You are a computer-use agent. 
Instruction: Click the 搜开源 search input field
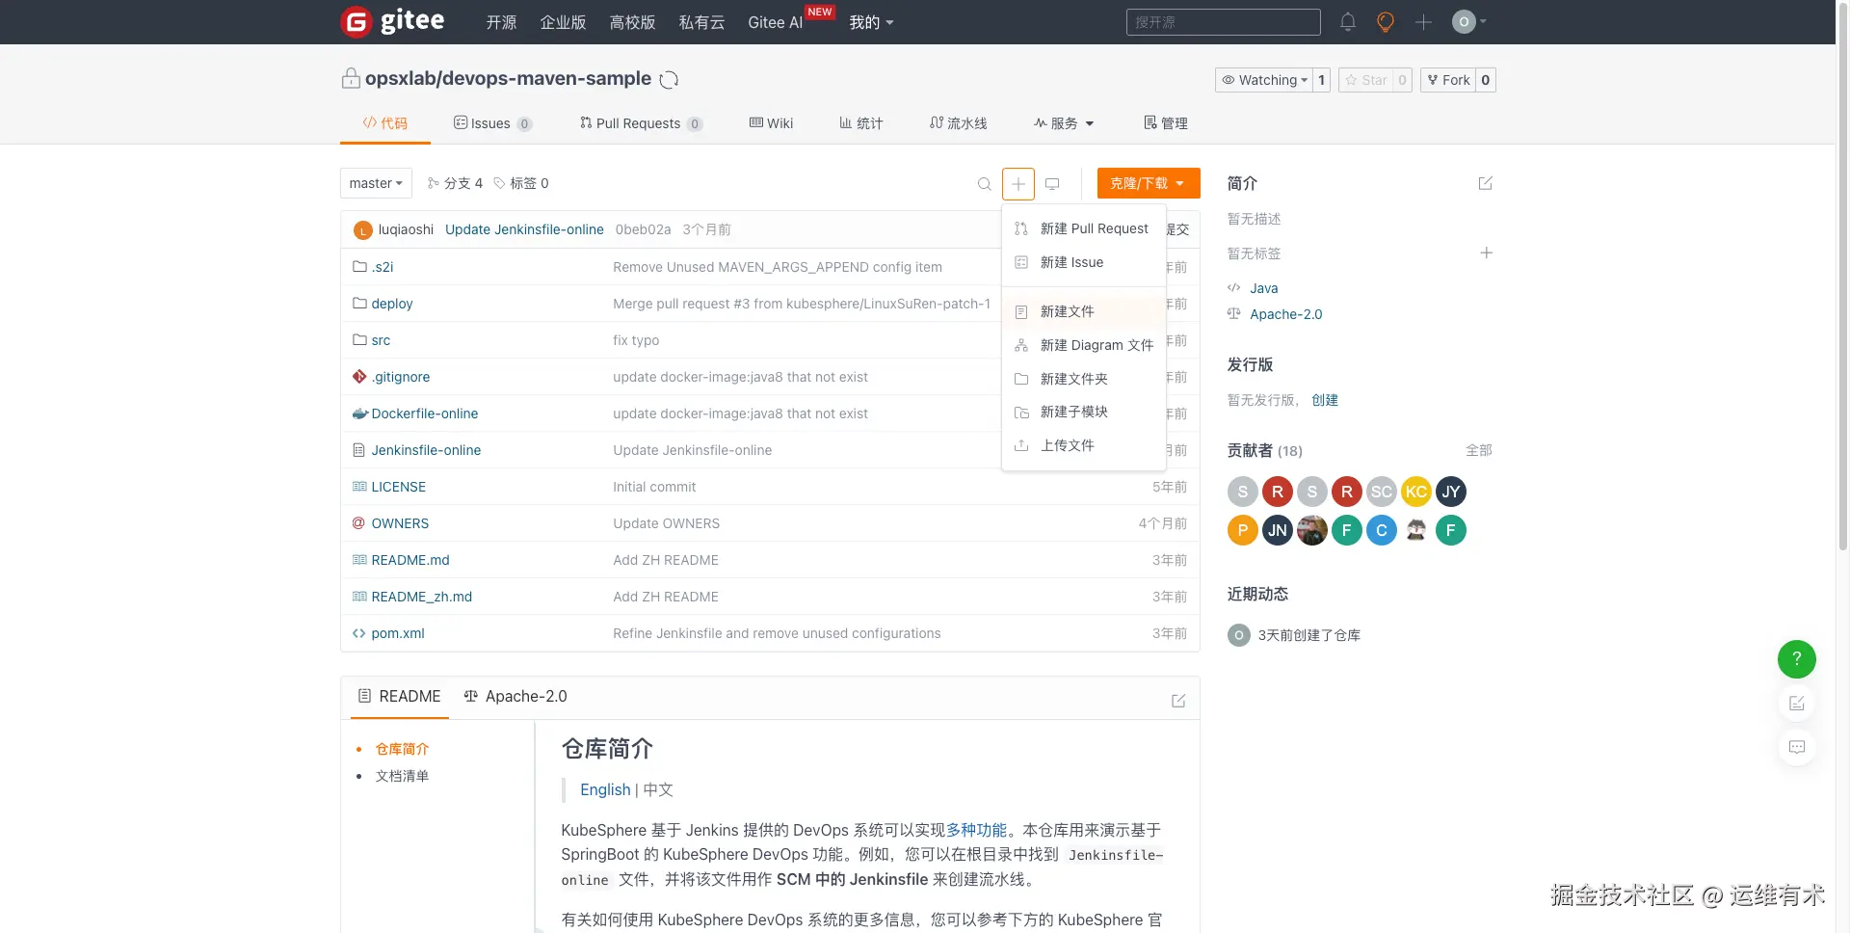coord(1223,22)
